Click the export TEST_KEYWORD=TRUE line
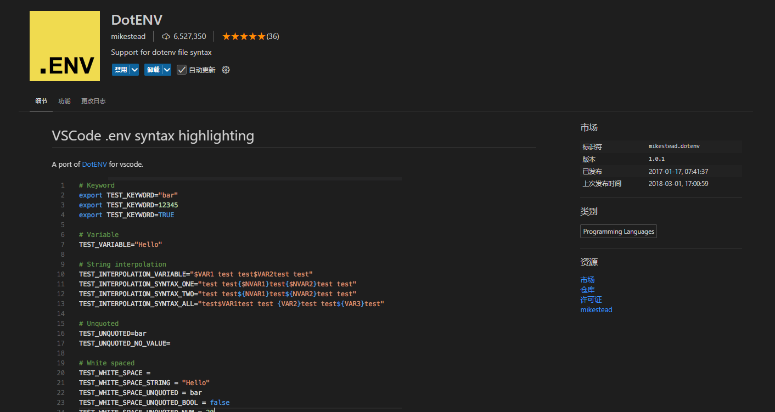The height and width of the screenshot is (412, 775). coord(126,215)
